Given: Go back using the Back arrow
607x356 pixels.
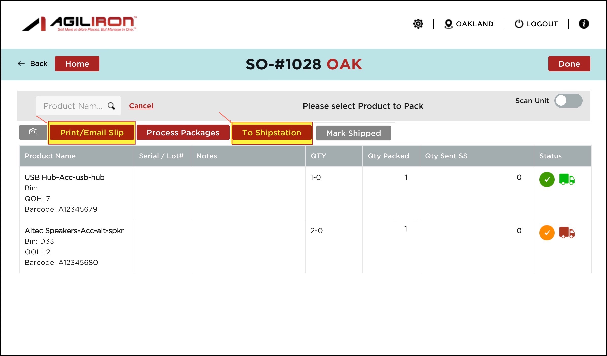Looking at the screenshot, I should pyautogui.click(x=22, y=64).
